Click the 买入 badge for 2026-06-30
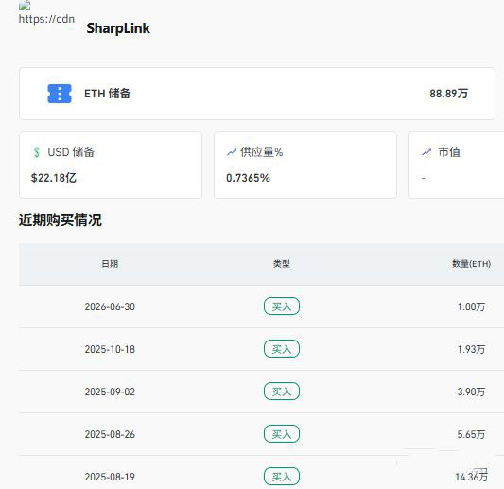Screen dimensions: 504x489 tap(282, 306)
